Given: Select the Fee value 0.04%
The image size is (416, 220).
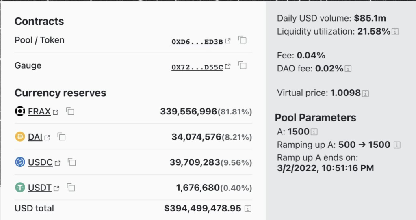Looking at the screenshot, I should (311, 55).
